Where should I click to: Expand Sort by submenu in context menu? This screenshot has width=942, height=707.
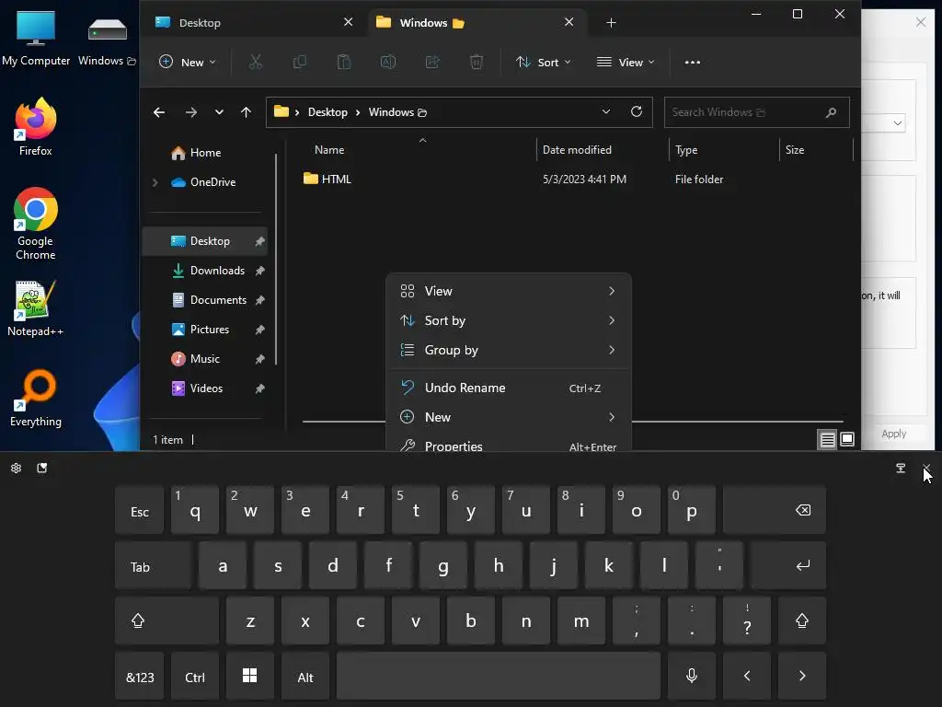[x=508, y=320]
